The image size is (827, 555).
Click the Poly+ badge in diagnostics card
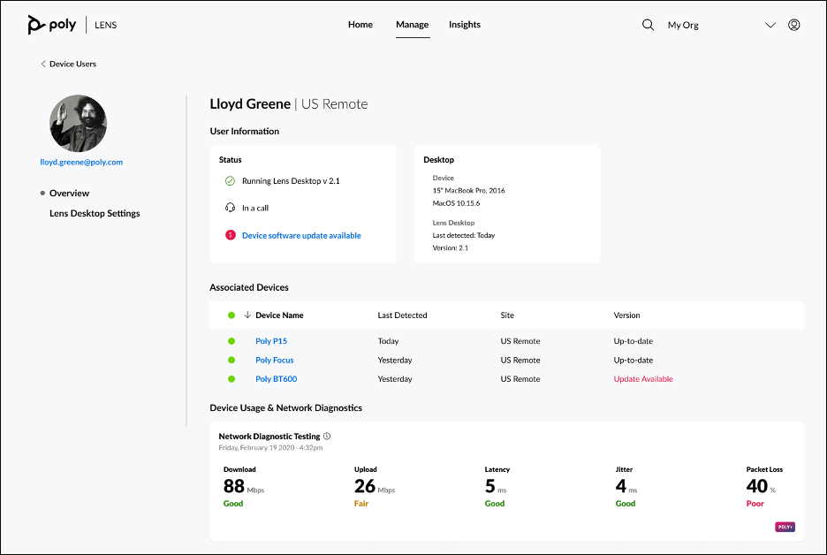(785, 527)
